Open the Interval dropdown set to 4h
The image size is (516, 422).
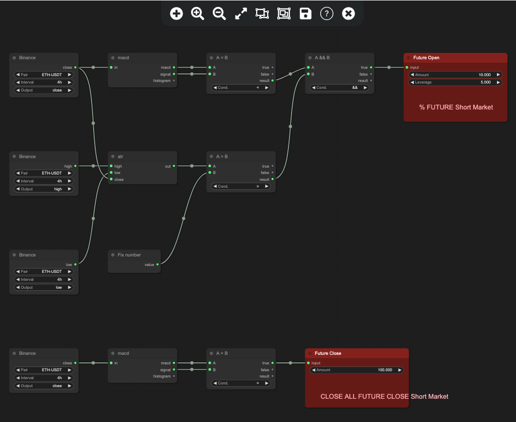point(43,82)
